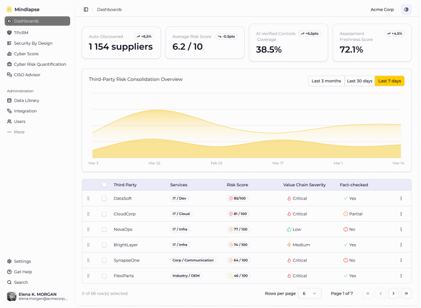Switch theme with the half-circle icon
The image size is (421, 308).
pyautogui.click(x=406, y=10)
